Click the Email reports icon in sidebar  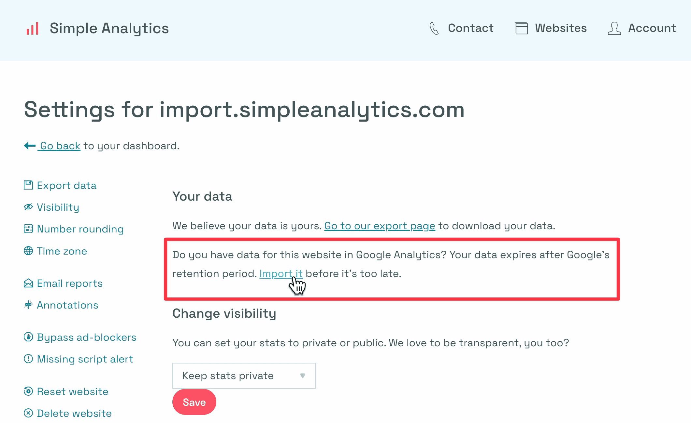pyautogui.click(x=28, y=283)
